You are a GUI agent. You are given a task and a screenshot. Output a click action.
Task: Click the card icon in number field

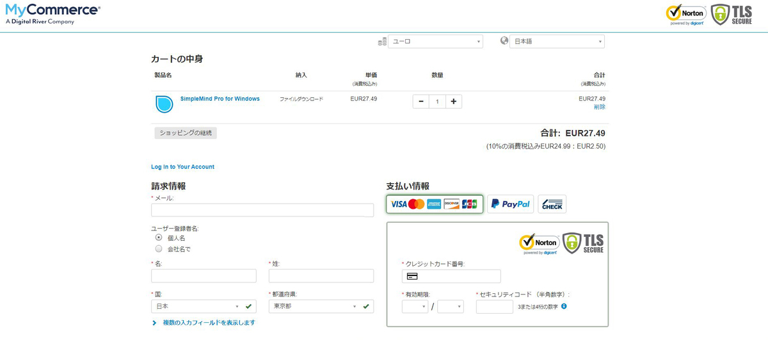tap(412, 277)
